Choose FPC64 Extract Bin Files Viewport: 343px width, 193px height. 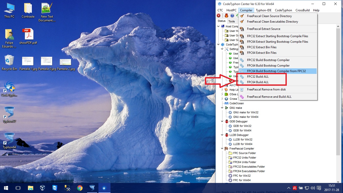(278, 53)
